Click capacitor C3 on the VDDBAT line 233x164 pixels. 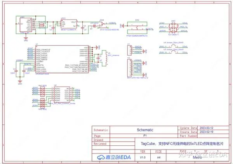pos(16,71)
